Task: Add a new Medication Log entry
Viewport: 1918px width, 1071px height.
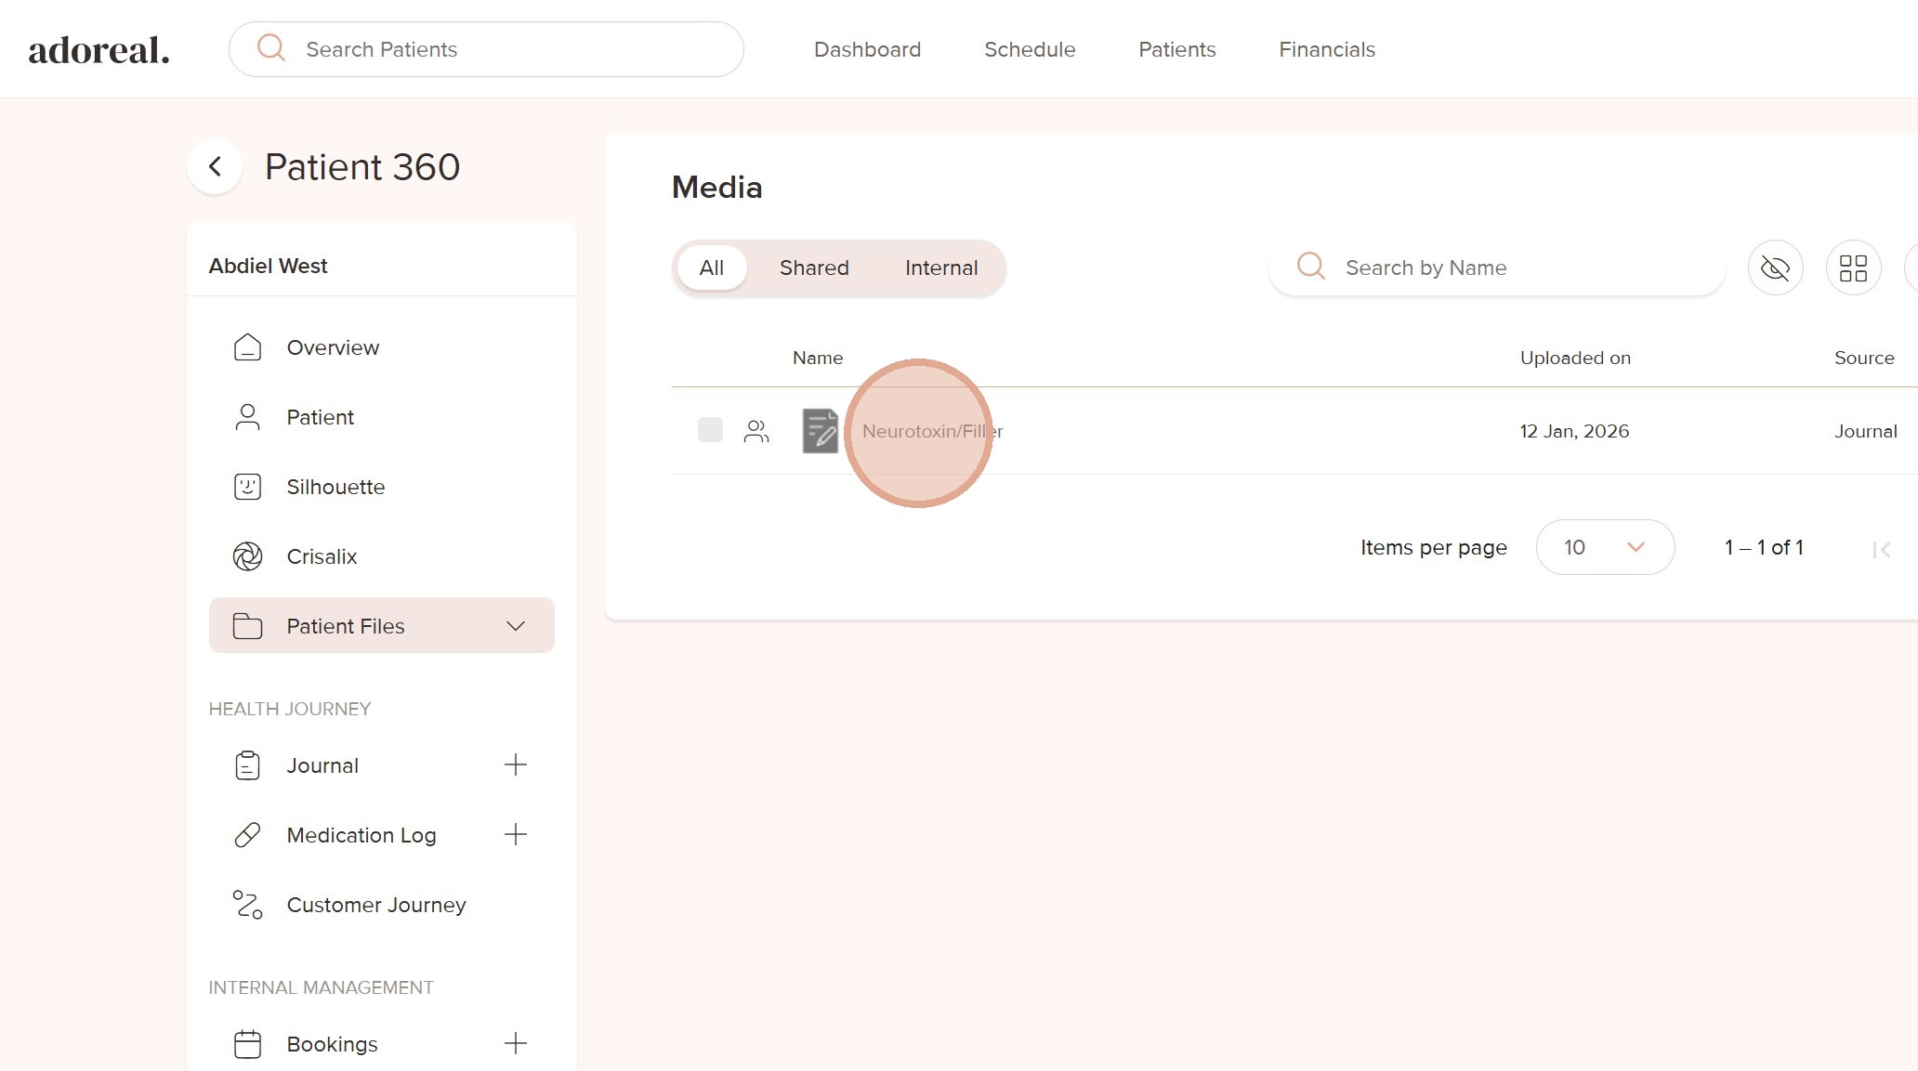Action: (515, 835)
